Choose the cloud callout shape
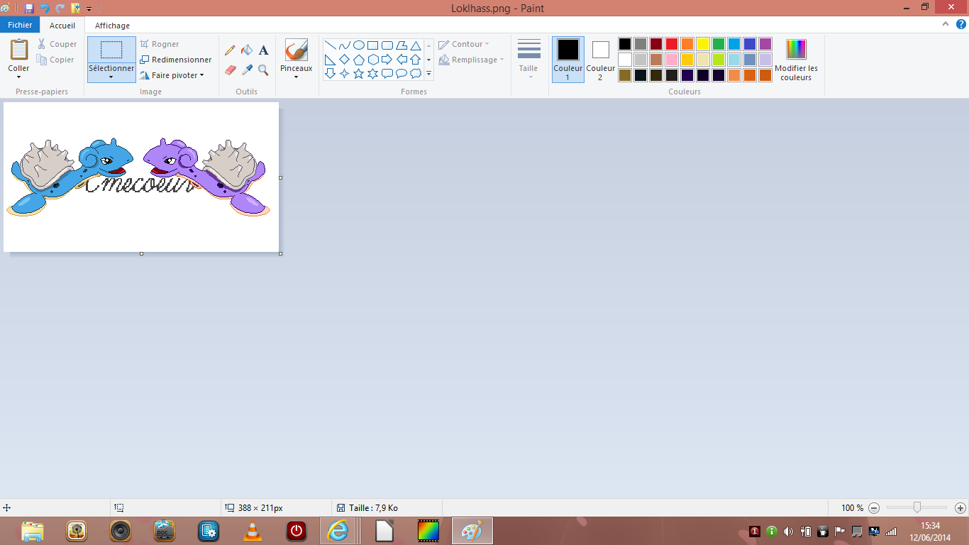This screenshot has width=969, height=545. [416, 73]
